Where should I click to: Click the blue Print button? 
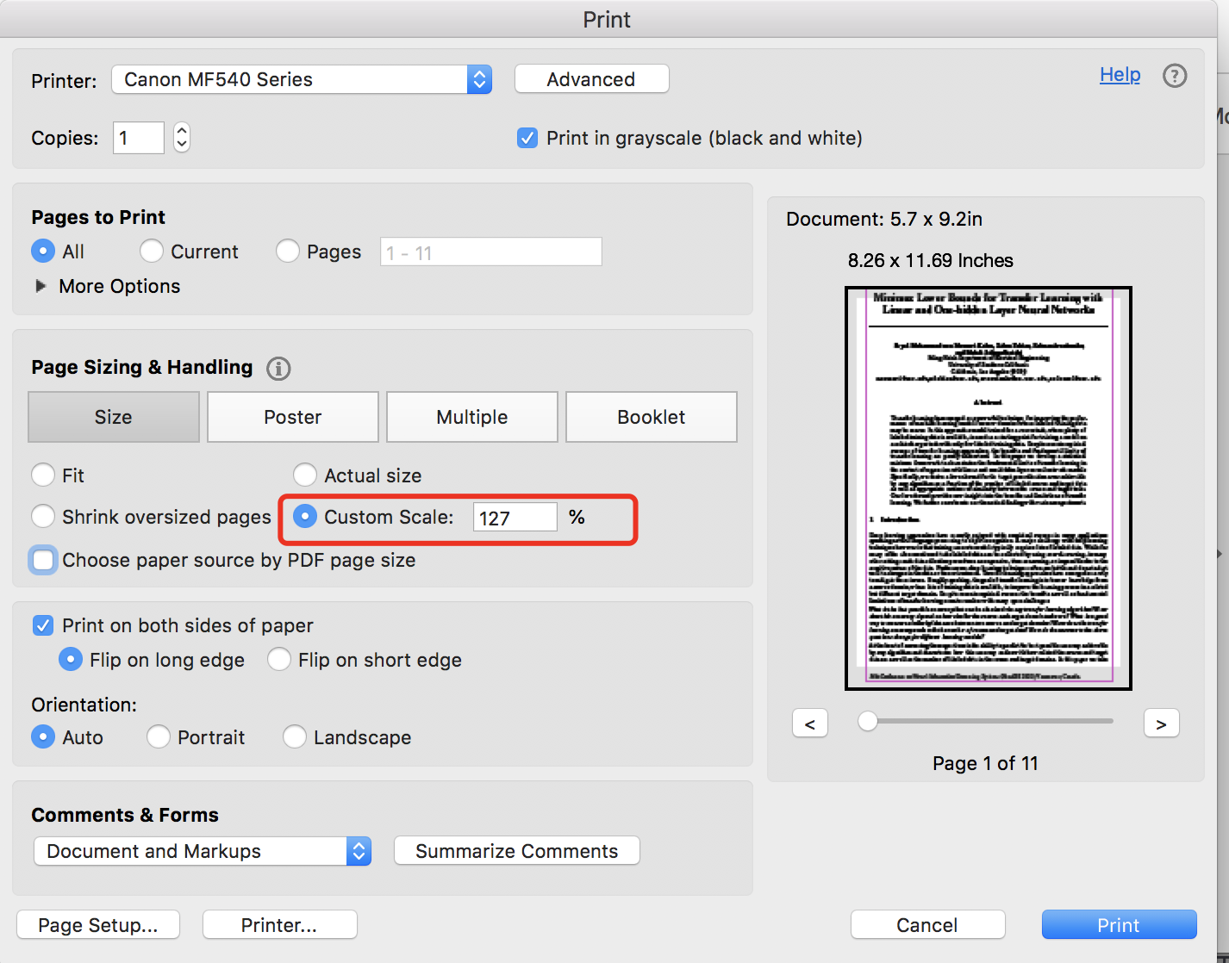[x=1120, y=925]
